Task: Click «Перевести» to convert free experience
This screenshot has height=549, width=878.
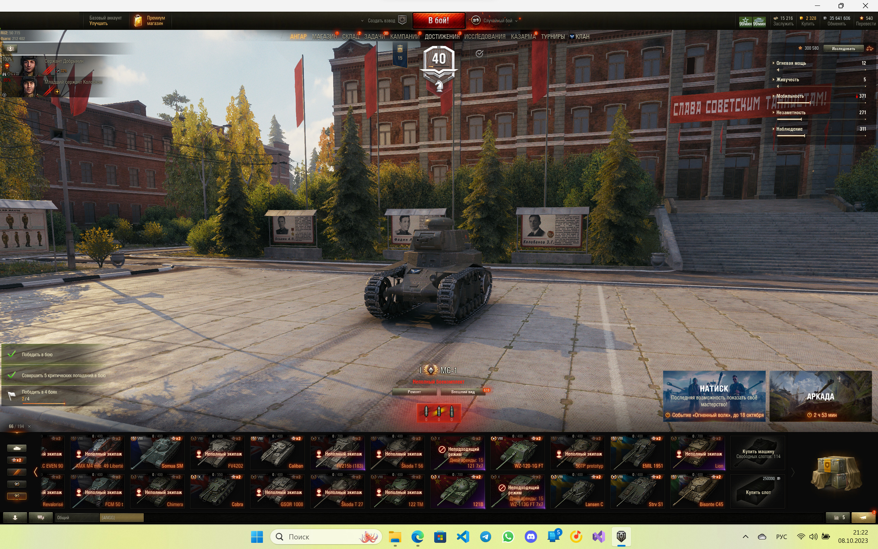Action: (x=866, y=24)
